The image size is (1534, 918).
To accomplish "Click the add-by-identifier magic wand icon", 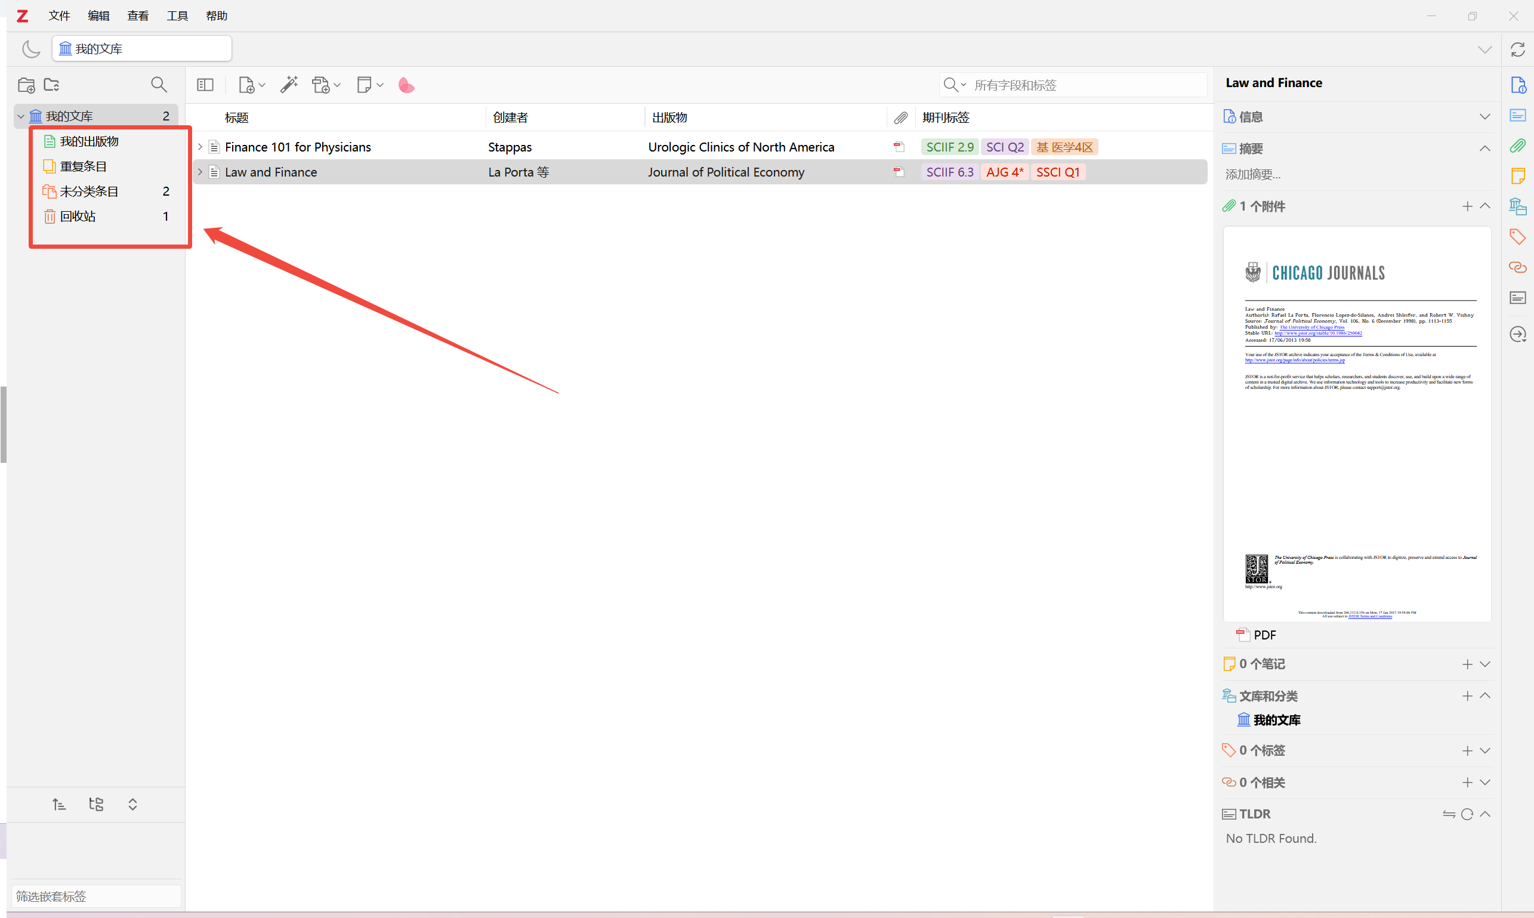I will (288, 85).
